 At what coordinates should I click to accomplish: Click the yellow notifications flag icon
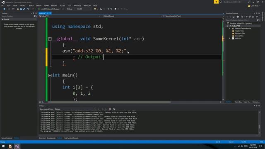pos(216,2)
